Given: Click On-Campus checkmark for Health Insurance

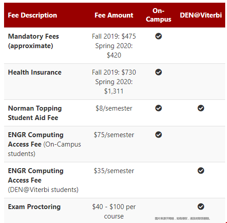Looking at the screenshot, I should tap(159, 72).
